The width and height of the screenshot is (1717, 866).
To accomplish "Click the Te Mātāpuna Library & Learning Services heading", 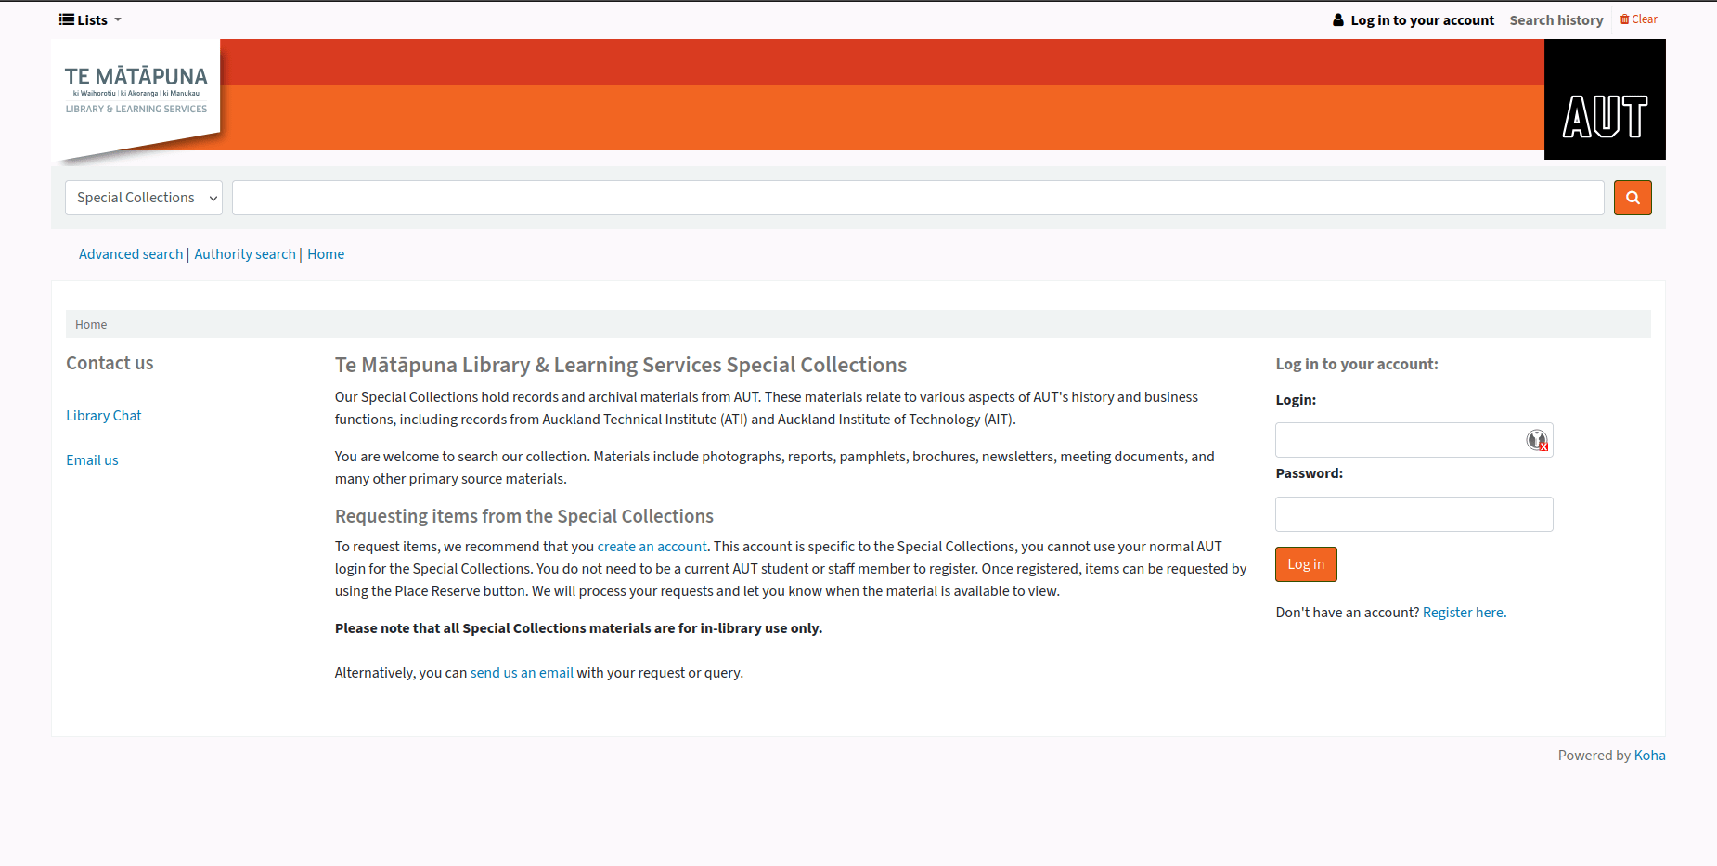I will (621, 365).
